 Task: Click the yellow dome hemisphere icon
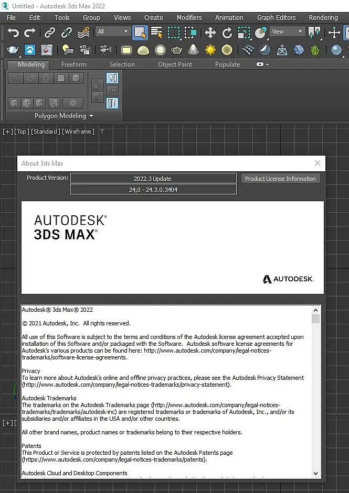[x=143, y=50]
